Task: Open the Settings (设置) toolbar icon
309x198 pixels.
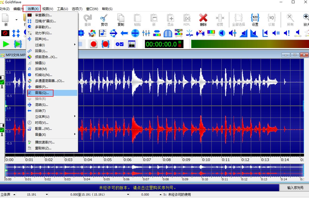Action: (255, 18)
